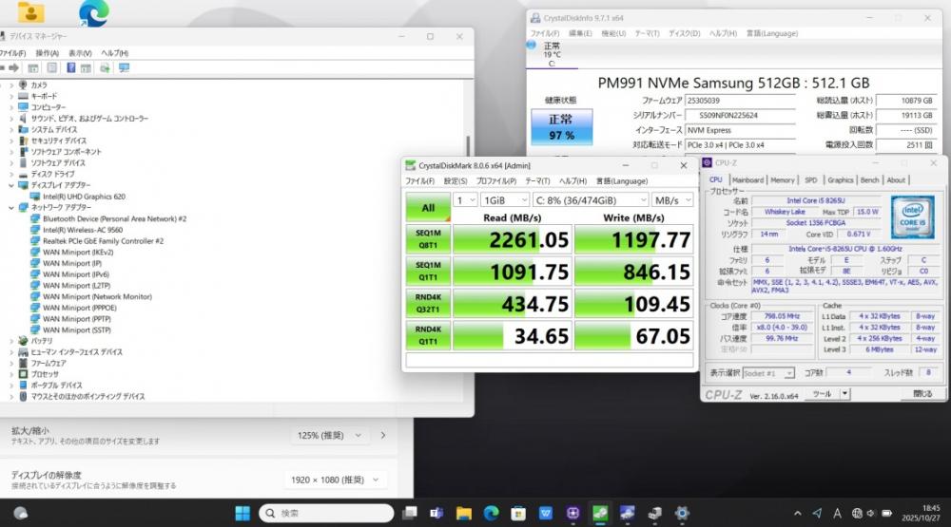The height and width of the screenshot is (527, 951).
Task: Click the Intel UHD Graphics 620 device
Action: 84,197
